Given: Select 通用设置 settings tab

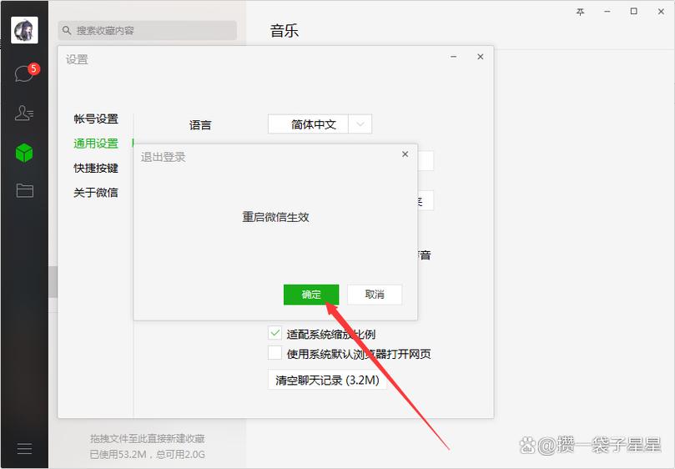Looking at the screenshot, I should pos(96,144).
